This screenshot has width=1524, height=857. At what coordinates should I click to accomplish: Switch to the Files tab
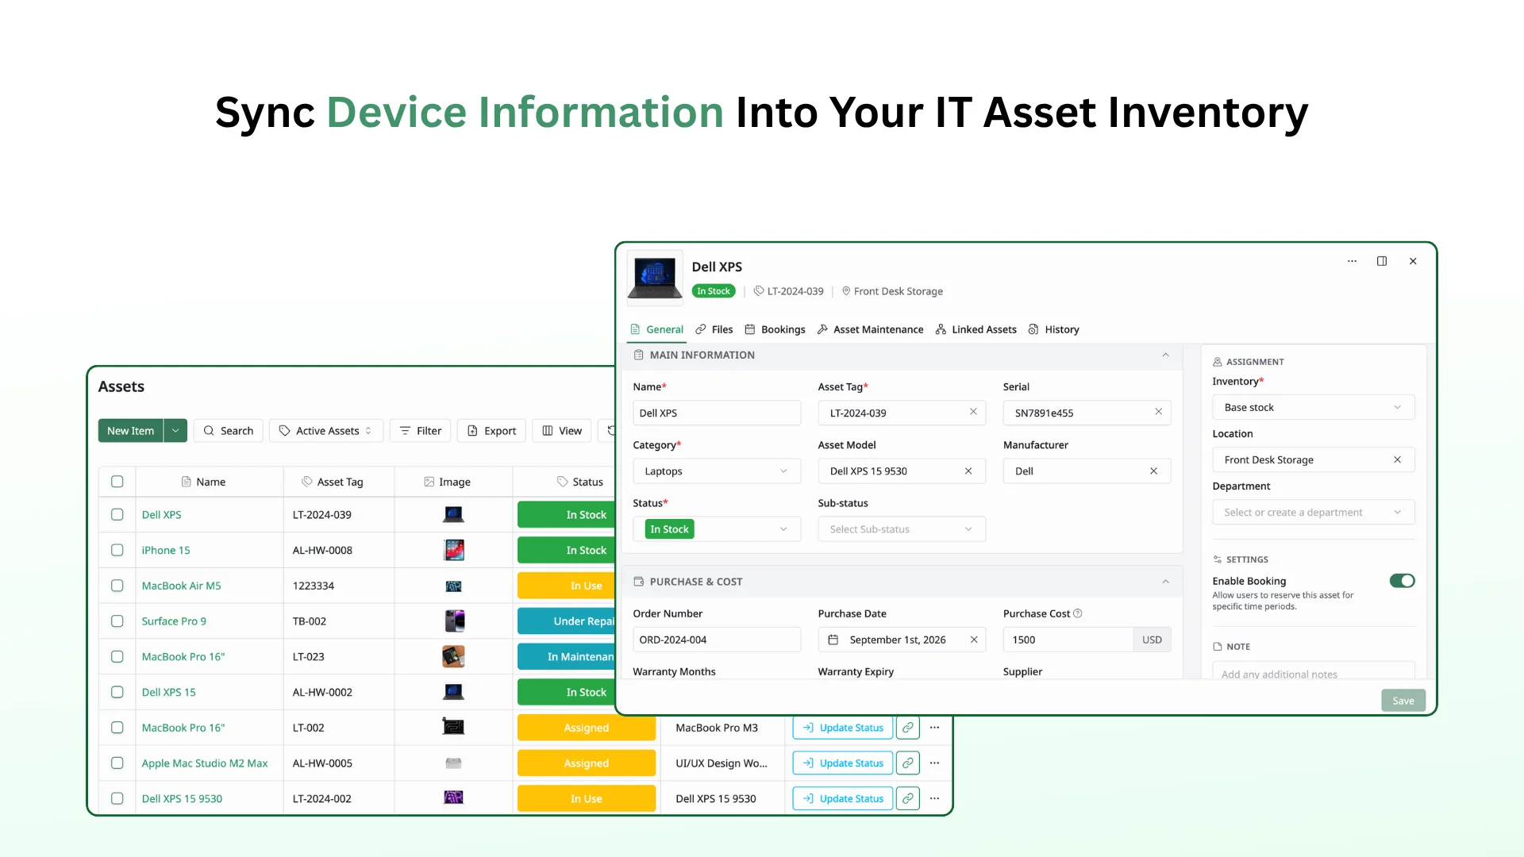coord(714,329)
